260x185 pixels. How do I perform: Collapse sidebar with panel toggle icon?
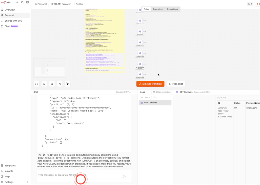coord(27,2)
